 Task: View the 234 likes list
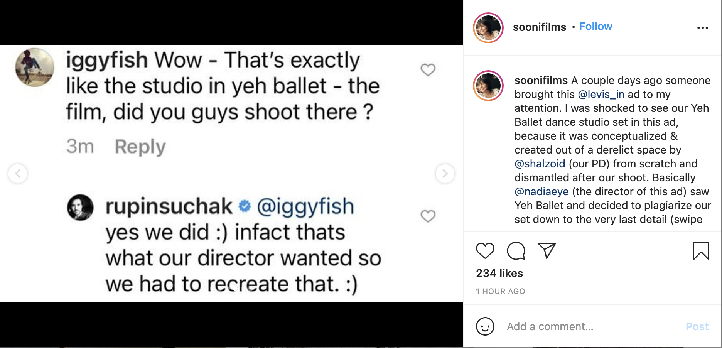(499, 273)
